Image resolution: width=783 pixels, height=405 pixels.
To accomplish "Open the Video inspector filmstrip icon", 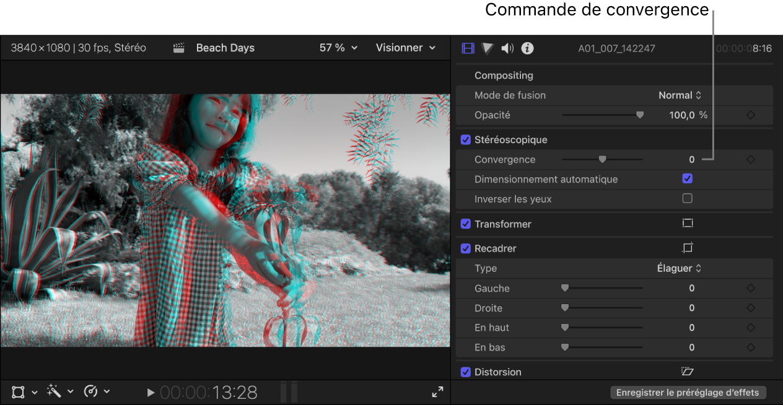I will [x=468, y=48].
